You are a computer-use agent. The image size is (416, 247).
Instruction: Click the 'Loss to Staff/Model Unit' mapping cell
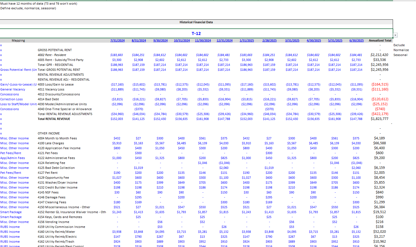[x=19, y=104]
